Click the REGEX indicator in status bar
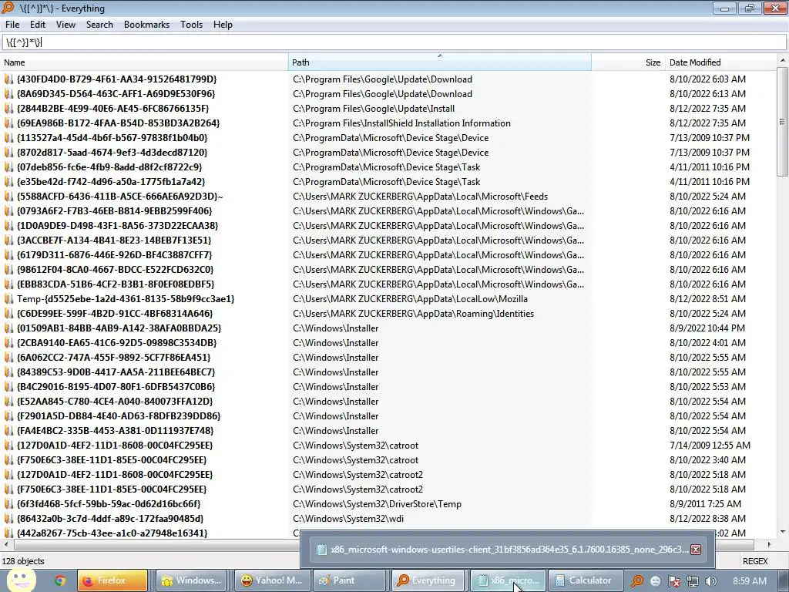 [755, 561]
